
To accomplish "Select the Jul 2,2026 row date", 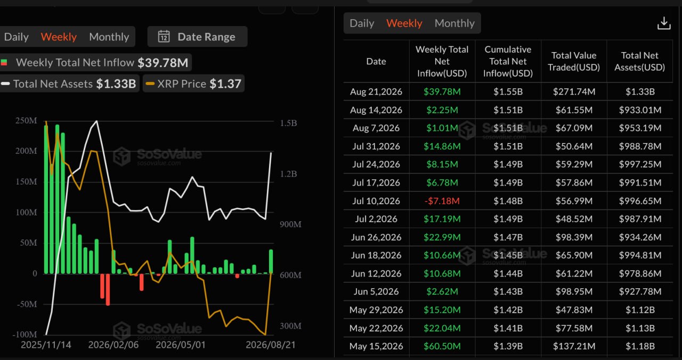I will [x=376, y=219].
